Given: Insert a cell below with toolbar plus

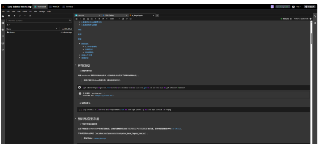Looking at the screenshot, I should pos(80,19).
